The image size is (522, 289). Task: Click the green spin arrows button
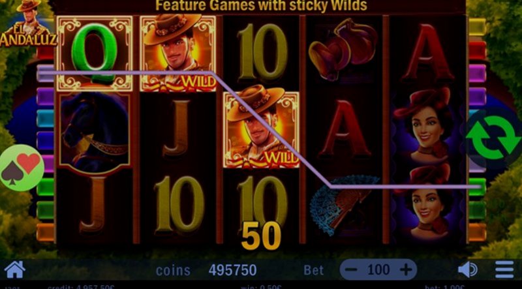(493, 137)
